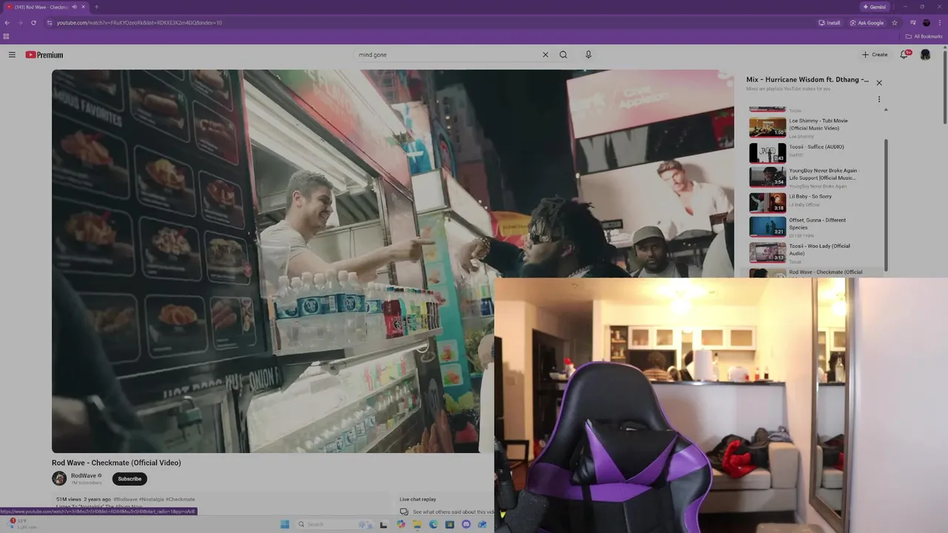Select YoungBoy Never Broke Again - Life Support
This screenshot has height=533, width=948.
tap(823, 174)
